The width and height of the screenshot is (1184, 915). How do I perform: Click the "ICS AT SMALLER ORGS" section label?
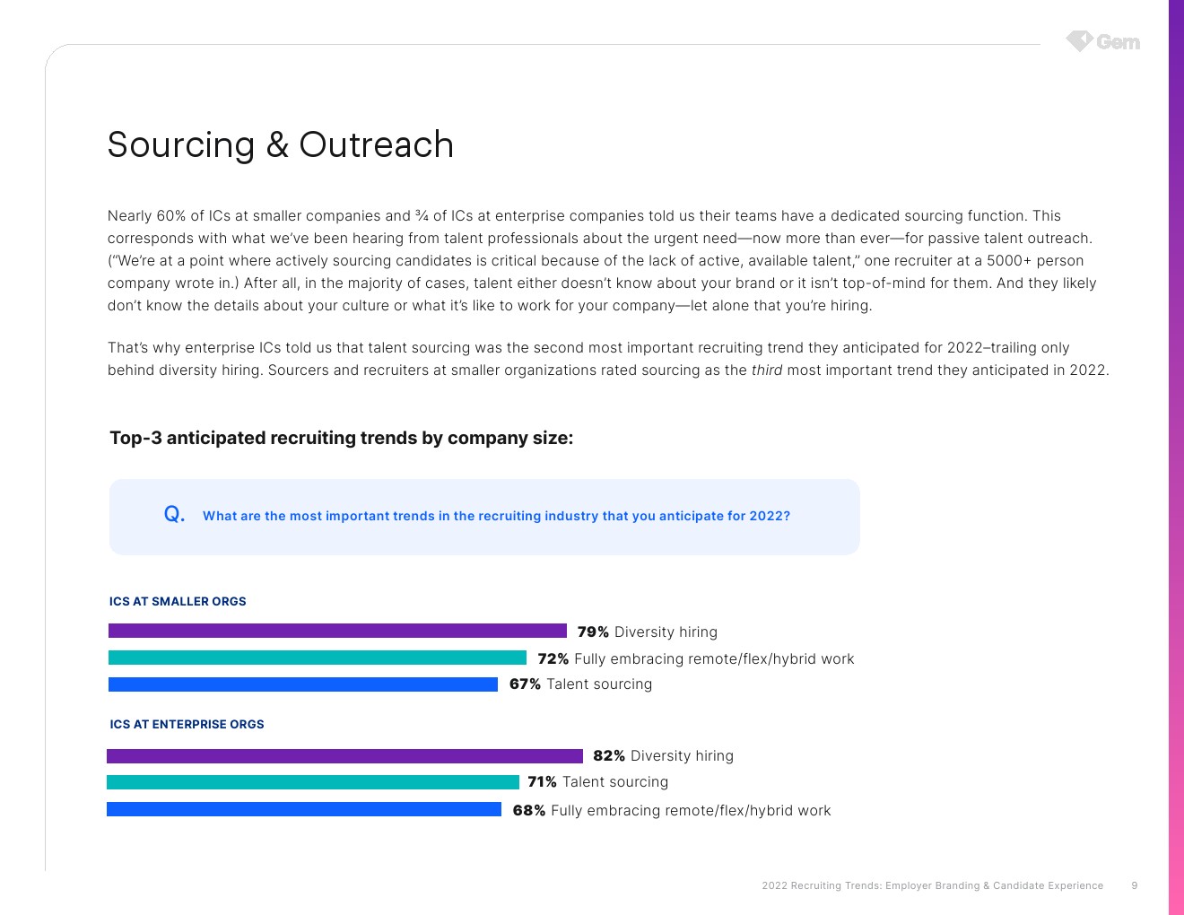click(178, 601)
